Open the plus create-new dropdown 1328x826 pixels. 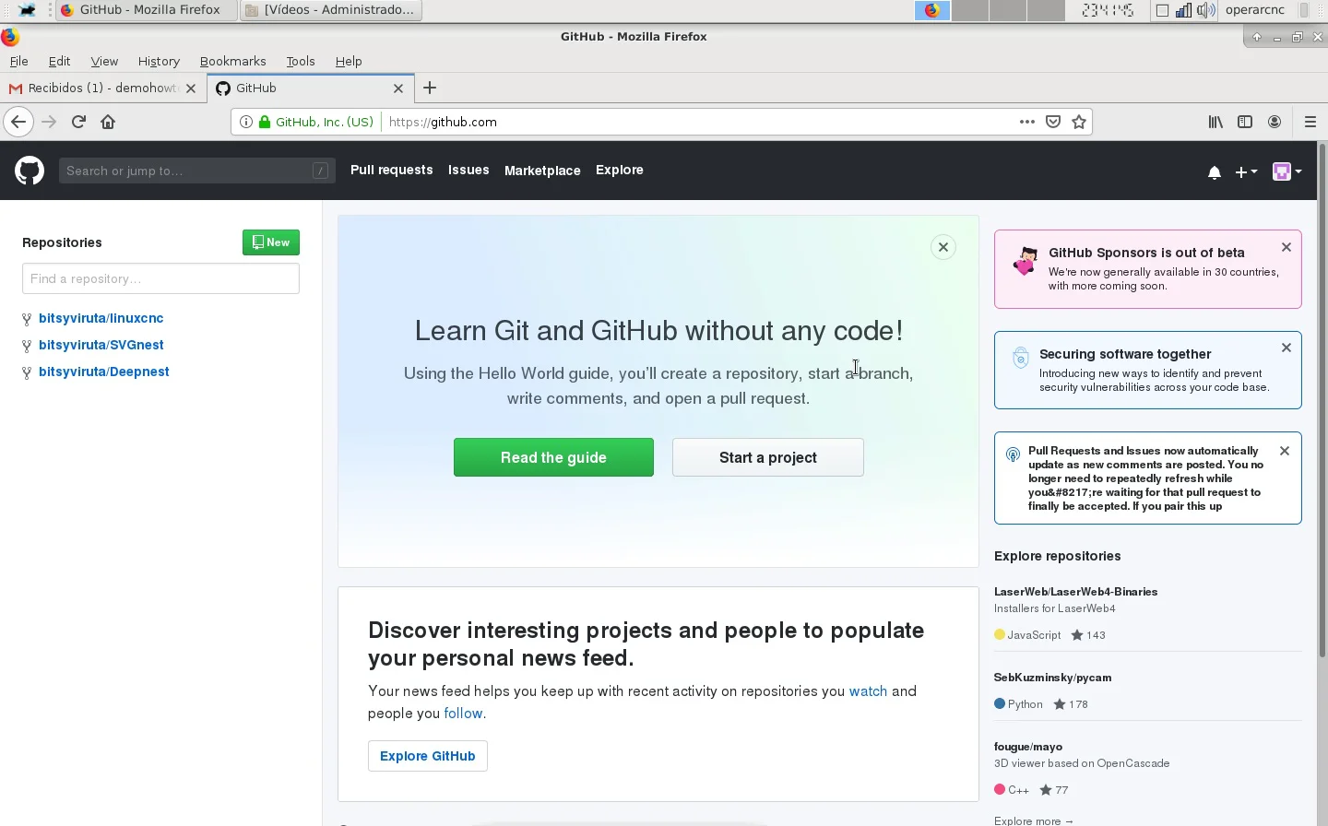pyautogui.click(x=1246, y=172)
